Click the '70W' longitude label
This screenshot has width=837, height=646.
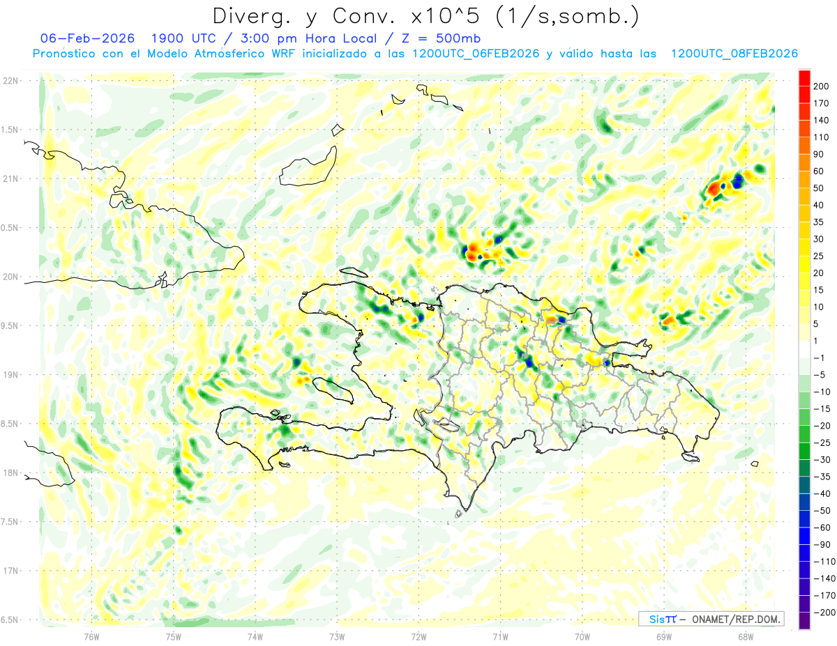point(582,636)
